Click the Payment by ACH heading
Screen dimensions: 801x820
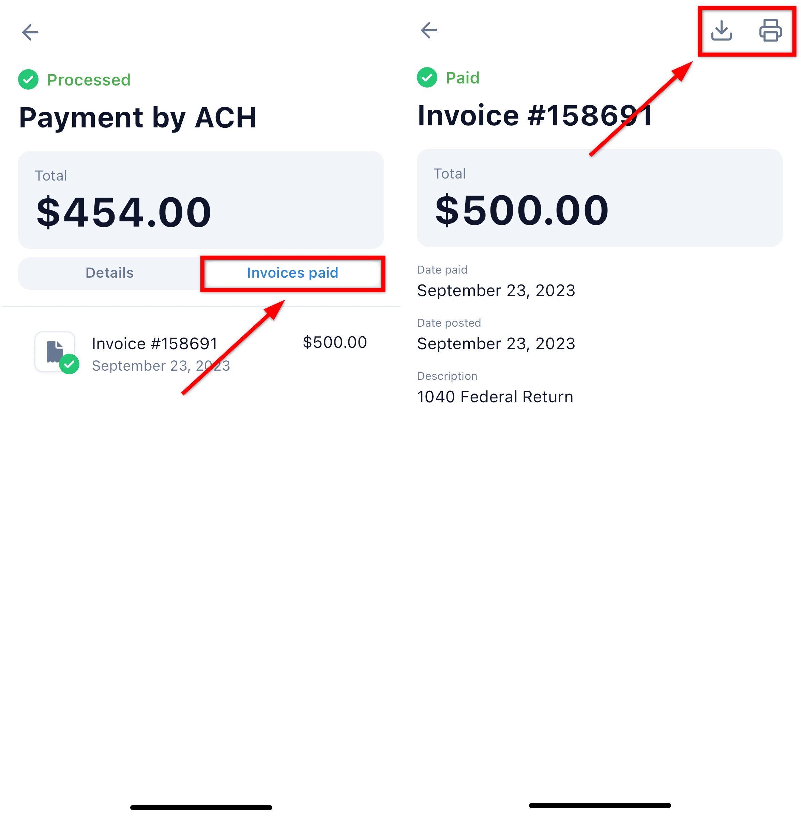(x=138, y=117)
